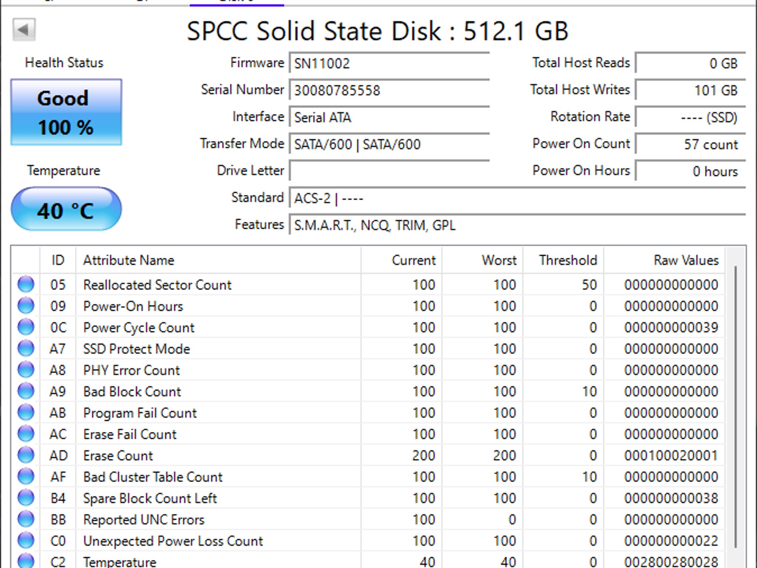Click the Transfer Mode field SATA/600 | SATA/600

pos(389,144)
